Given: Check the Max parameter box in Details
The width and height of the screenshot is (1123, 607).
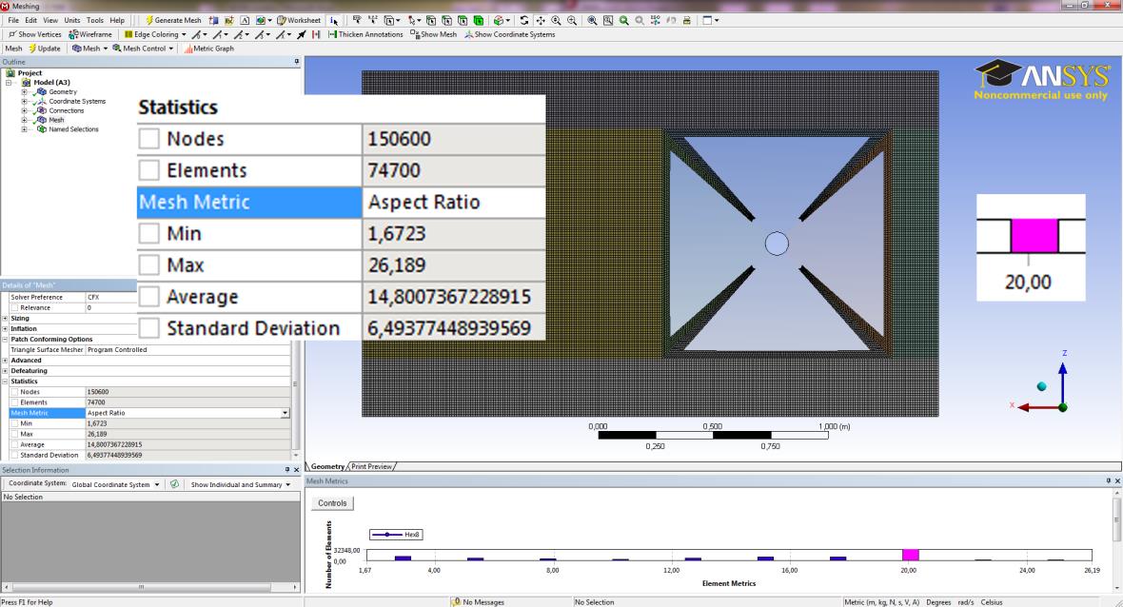Looking at the screenshot, I should click(x=14, y=434).
